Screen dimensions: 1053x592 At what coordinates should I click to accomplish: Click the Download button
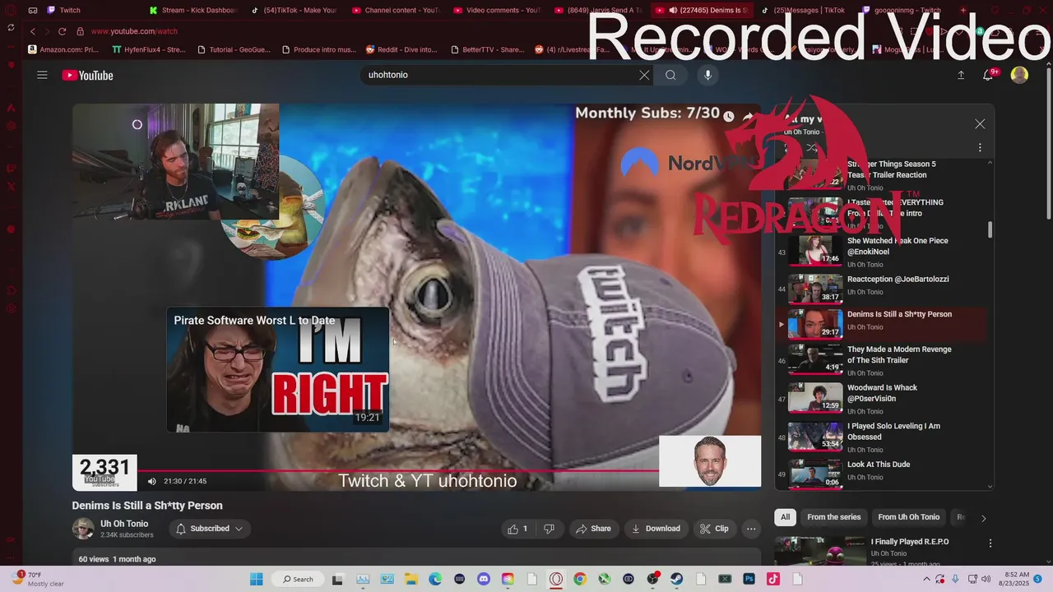pos(656,529)
